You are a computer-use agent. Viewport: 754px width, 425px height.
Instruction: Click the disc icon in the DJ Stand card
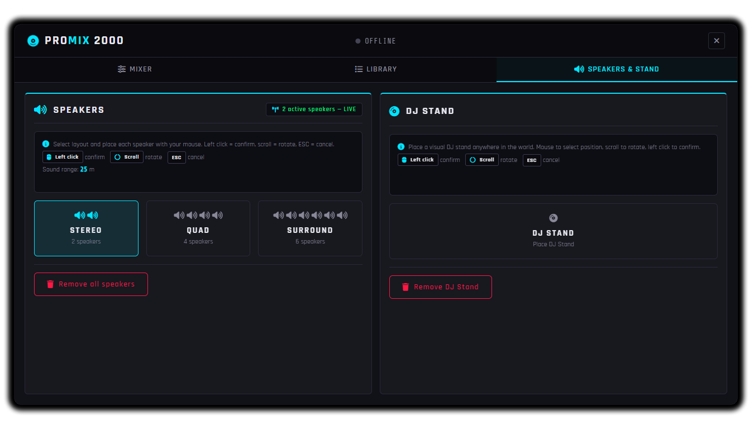click(x=553, y=218)
